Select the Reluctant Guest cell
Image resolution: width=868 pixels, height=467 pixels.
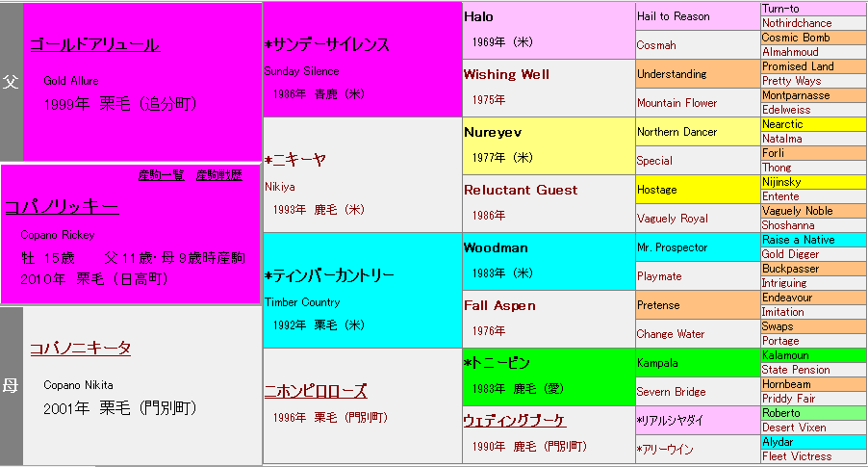click(521, 190)
